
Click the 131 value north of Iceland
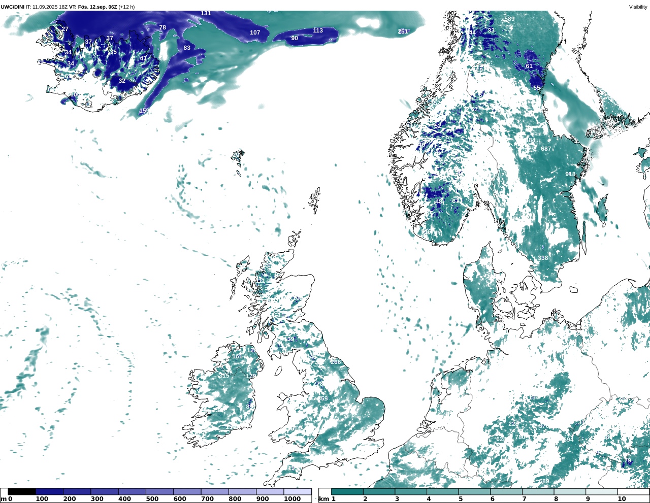point(206,13)
